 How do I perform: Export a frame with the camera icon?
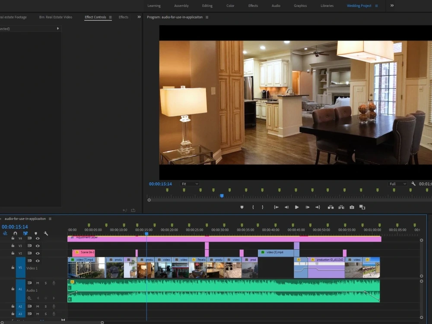[x=352, y=207]
